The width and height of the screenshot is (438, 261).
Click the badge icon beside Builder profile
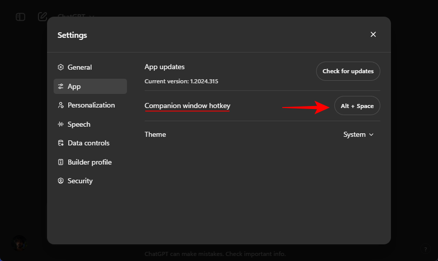[61, 162]
